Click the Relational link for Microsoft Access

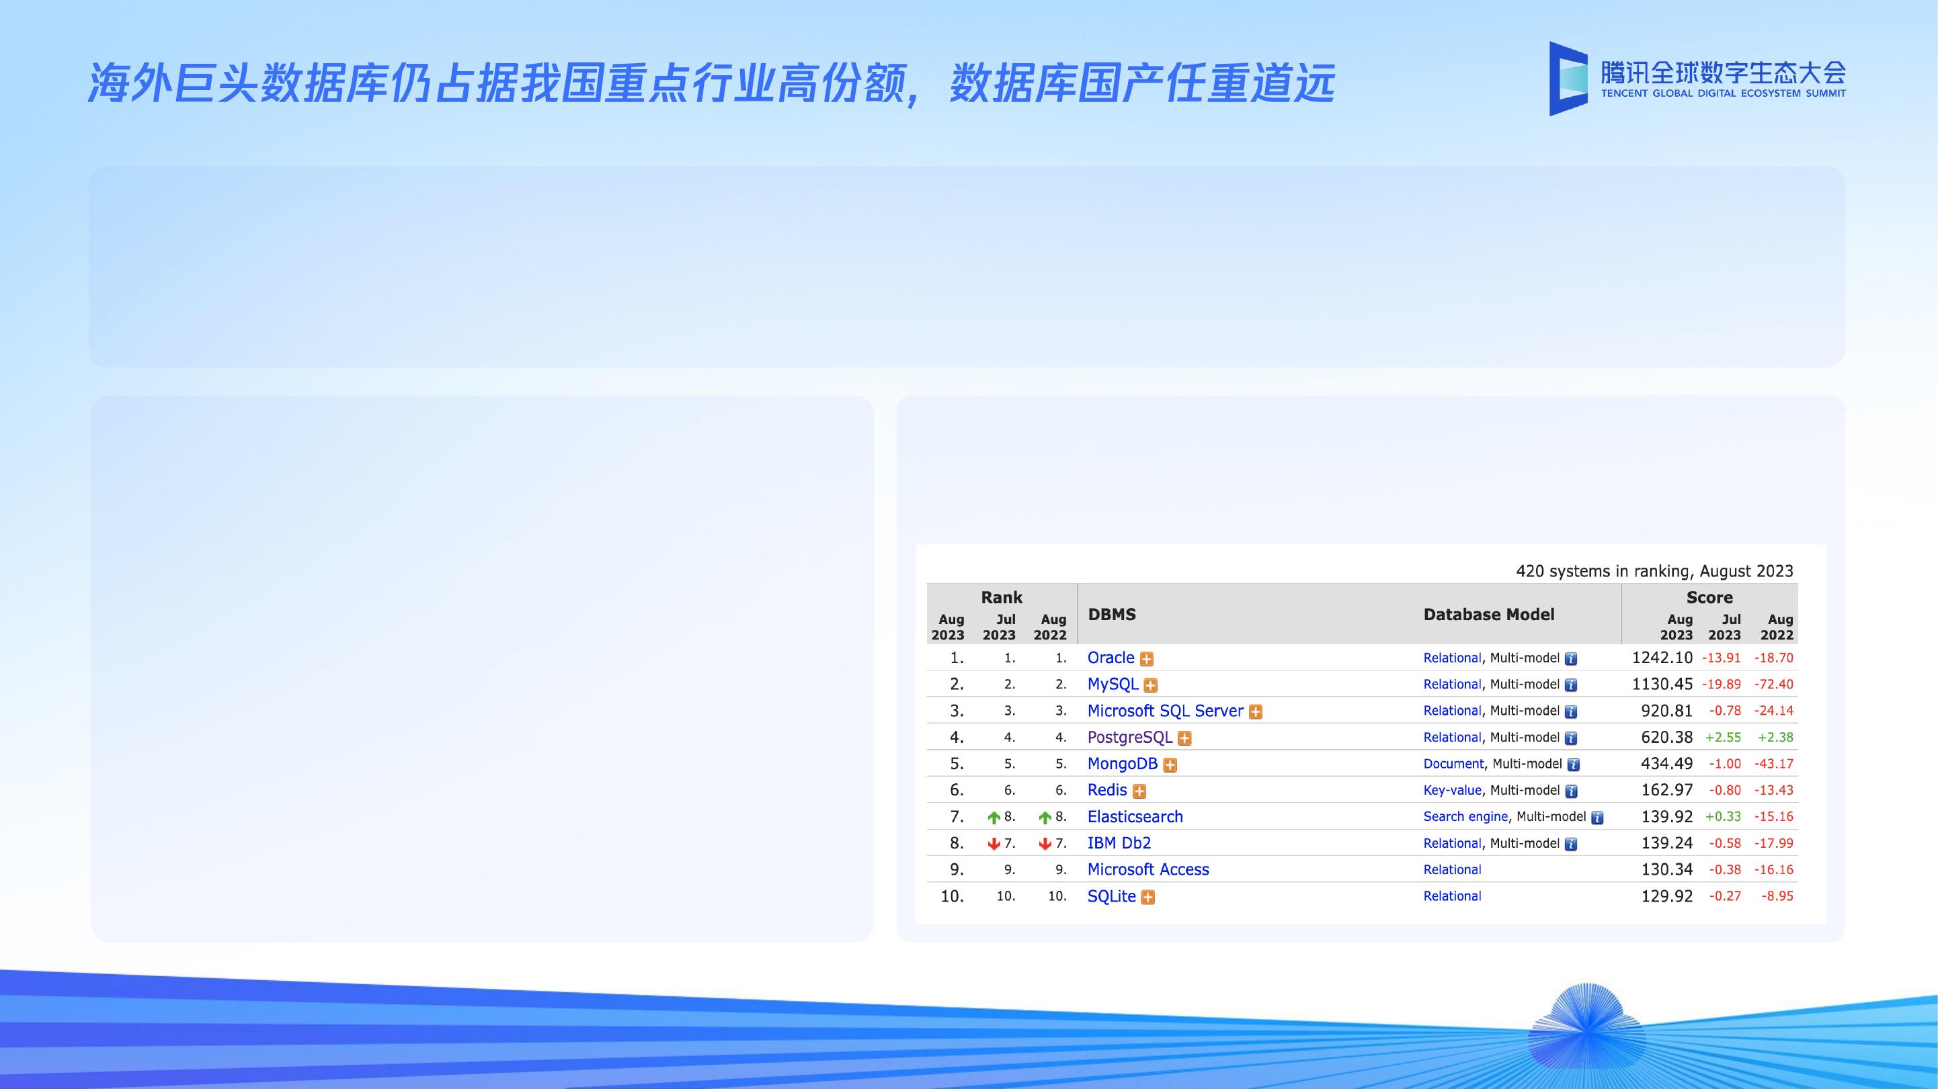1452,869
